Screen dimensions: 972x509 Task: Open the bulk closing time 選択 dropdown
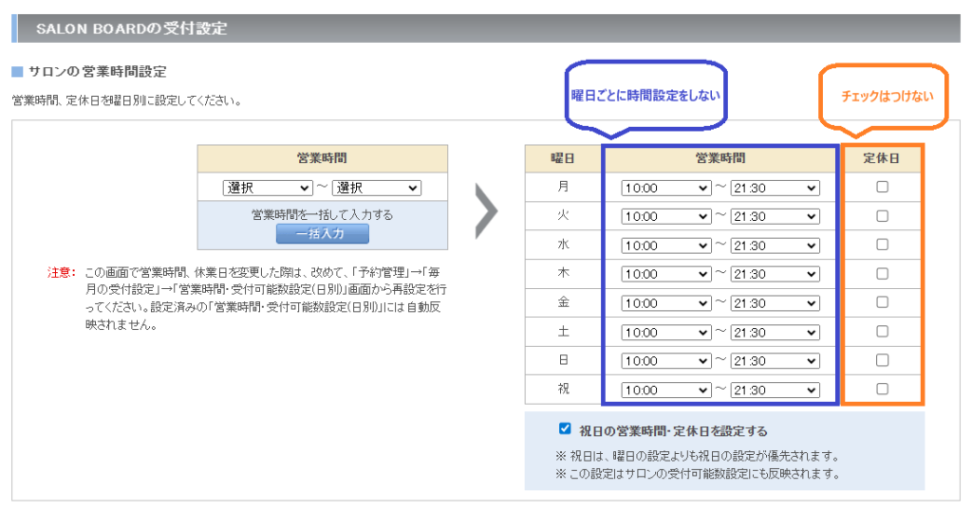[376, 188]
